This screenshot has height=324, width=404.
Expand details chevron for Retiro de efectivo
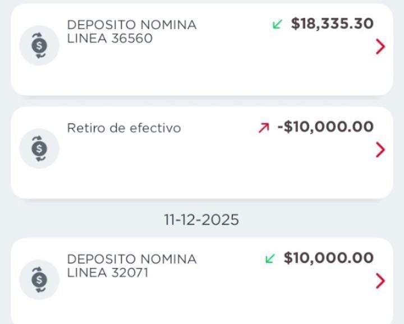click(x=380, y=150)
